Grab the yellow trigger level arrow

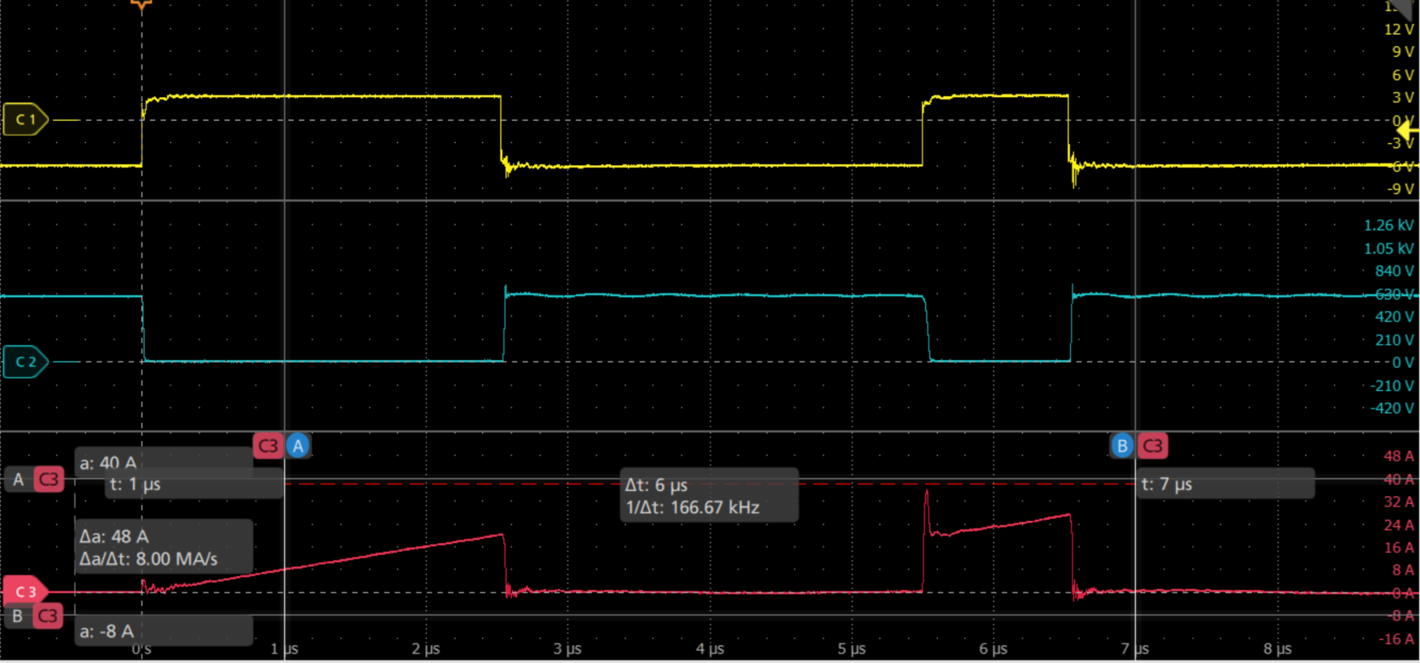1408,130
